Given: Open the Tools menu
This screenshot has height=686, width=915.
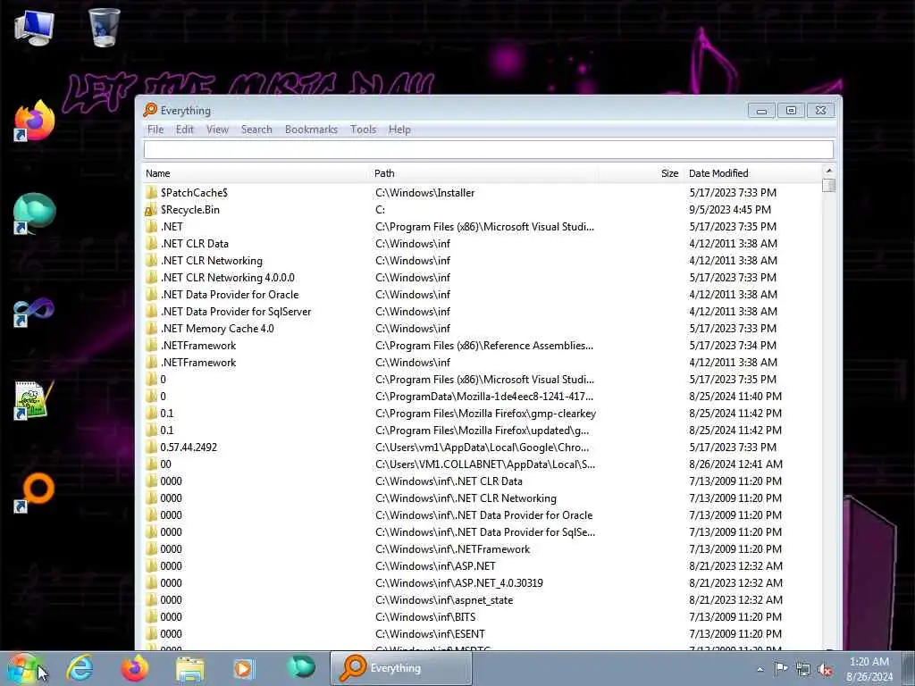Looking at the screenshot, I should pos(363,130).
